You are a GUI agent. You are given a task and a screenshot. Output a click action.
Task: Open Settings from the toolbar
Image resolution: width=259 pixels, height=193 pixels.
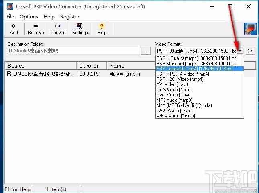coord(80,29)
